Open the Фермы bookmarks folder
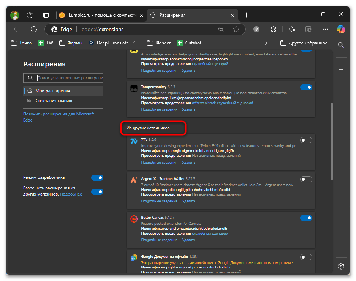356x281 pixels. coord(71,43)
